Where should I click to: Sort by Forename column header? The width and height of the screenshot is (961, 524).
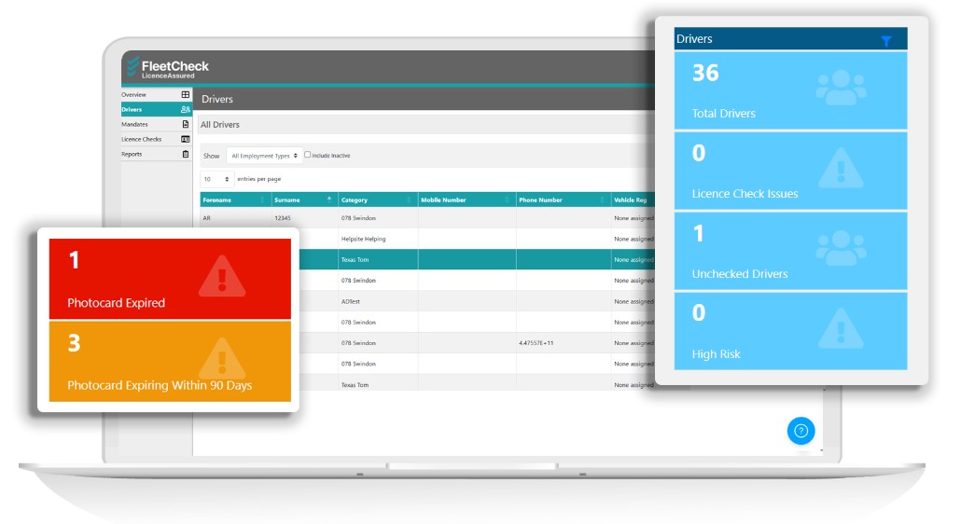click(x=234, y=200)
